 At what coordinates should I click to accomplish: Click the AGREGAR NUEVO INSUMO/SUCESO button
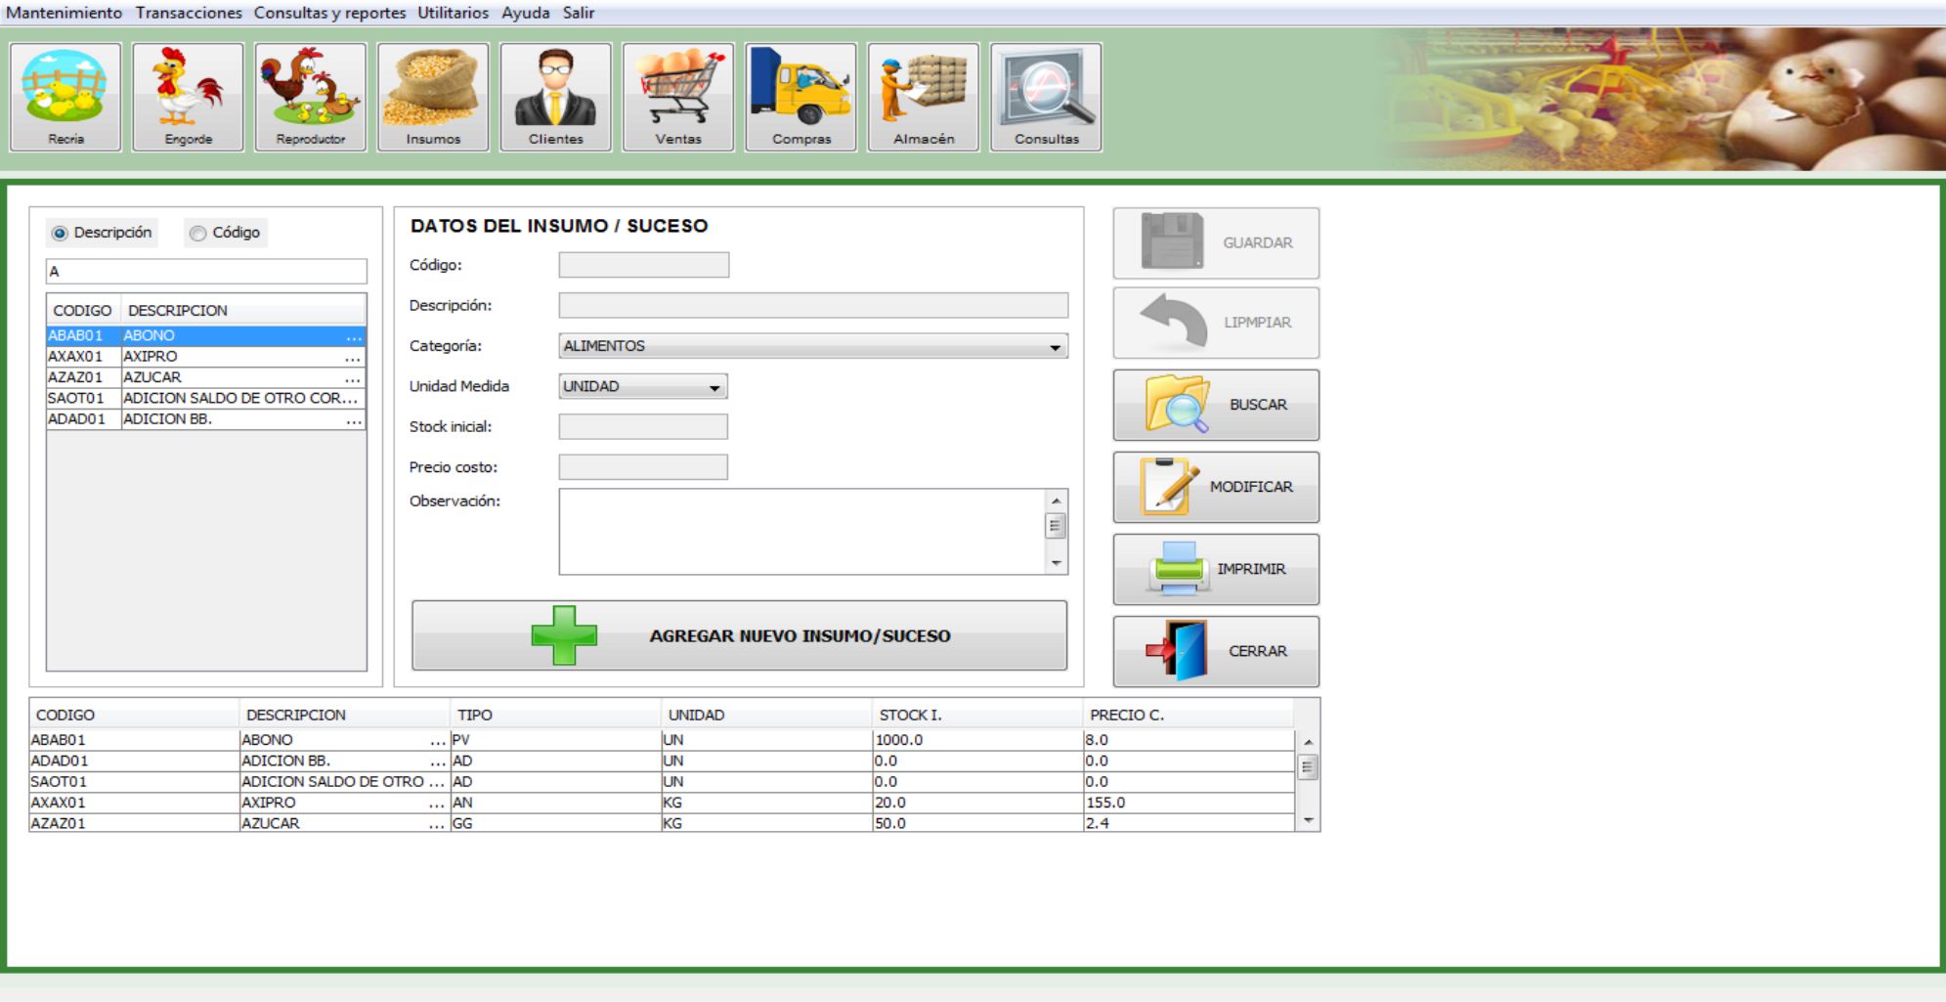pyautogui.click(x=739, y=635)
